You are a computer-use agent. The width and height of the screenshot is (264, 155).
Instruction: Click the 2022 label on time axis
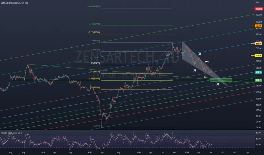point(187,153)
